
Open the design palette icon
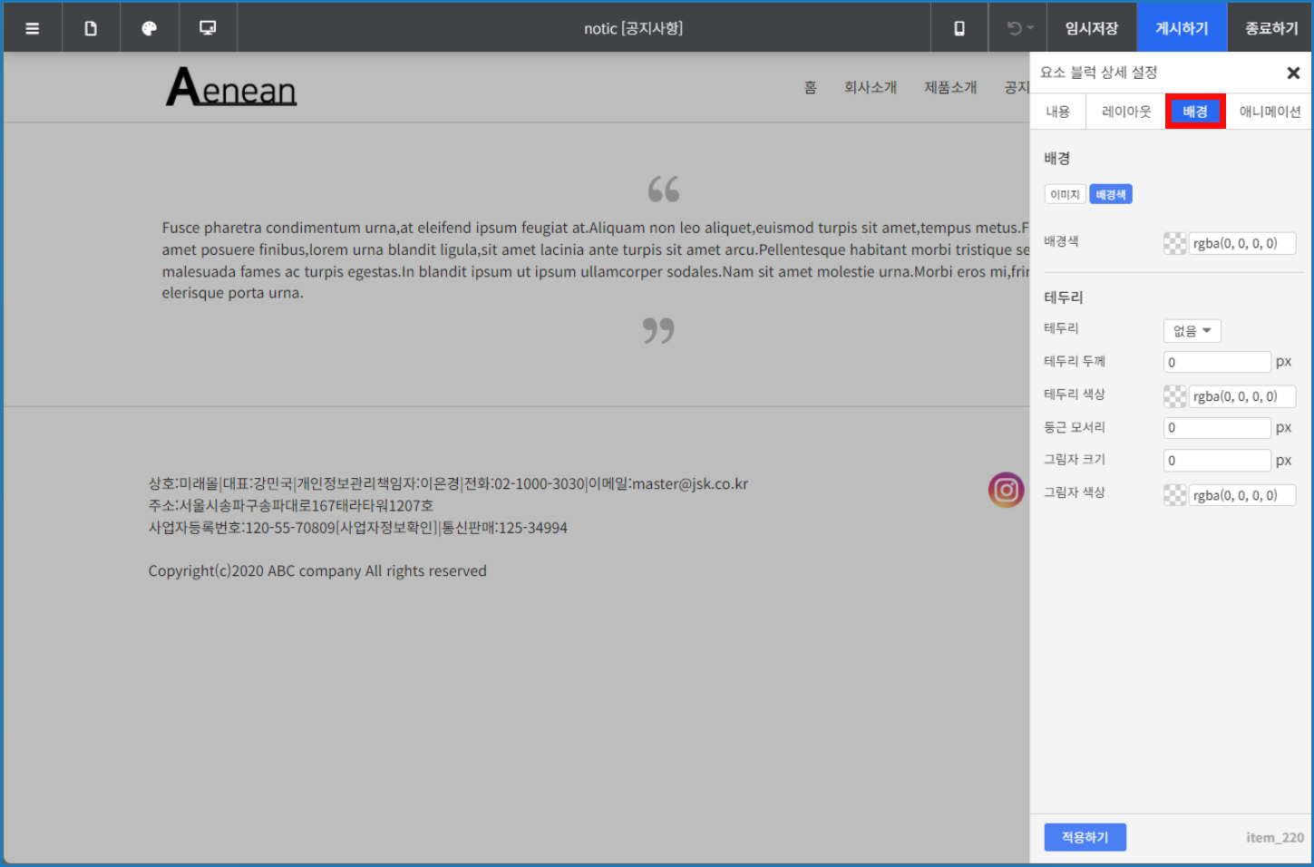coord(150,28)
